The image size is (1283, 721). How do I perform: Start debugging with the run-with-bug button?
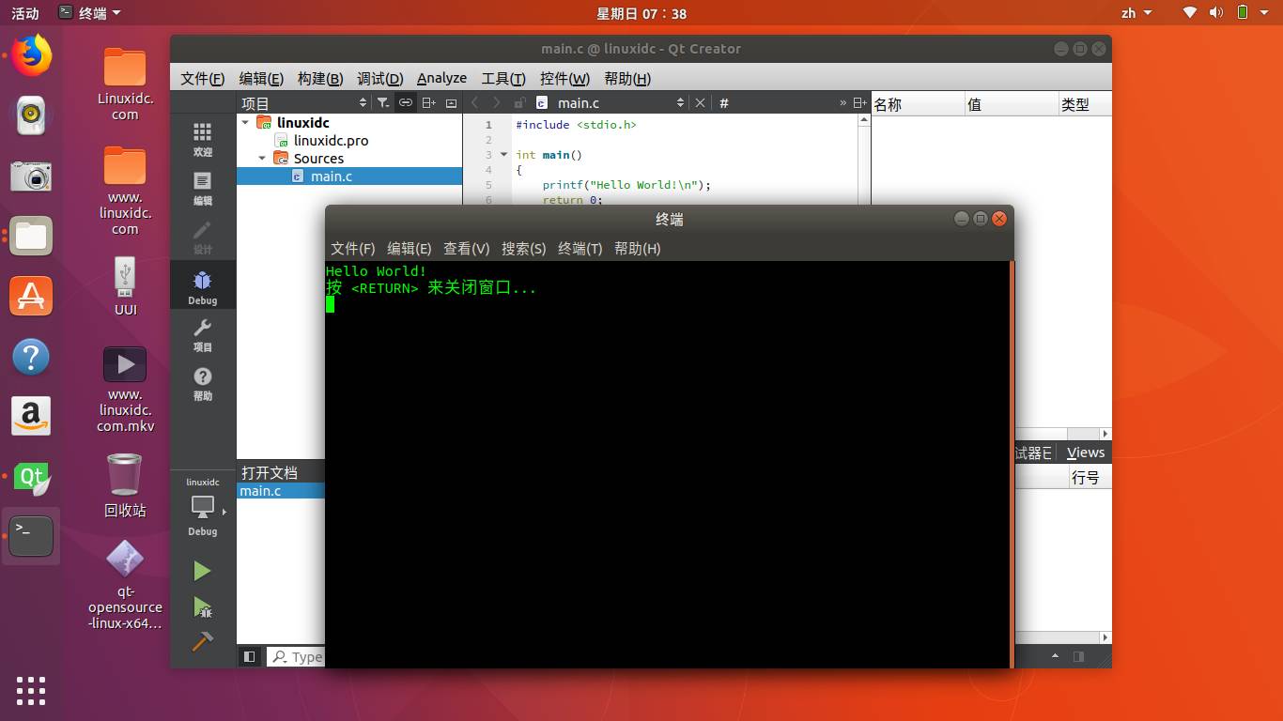click(202, 607)
